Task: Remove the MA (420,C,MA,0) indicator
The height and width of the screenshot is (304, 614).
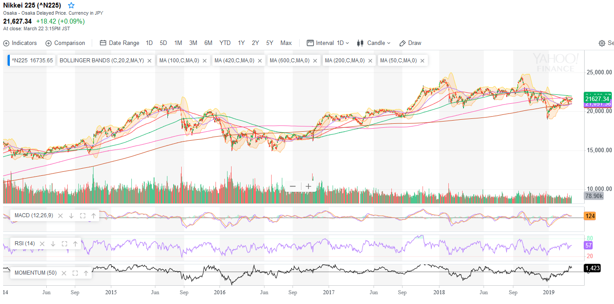Action: click(x=260, y=61)
